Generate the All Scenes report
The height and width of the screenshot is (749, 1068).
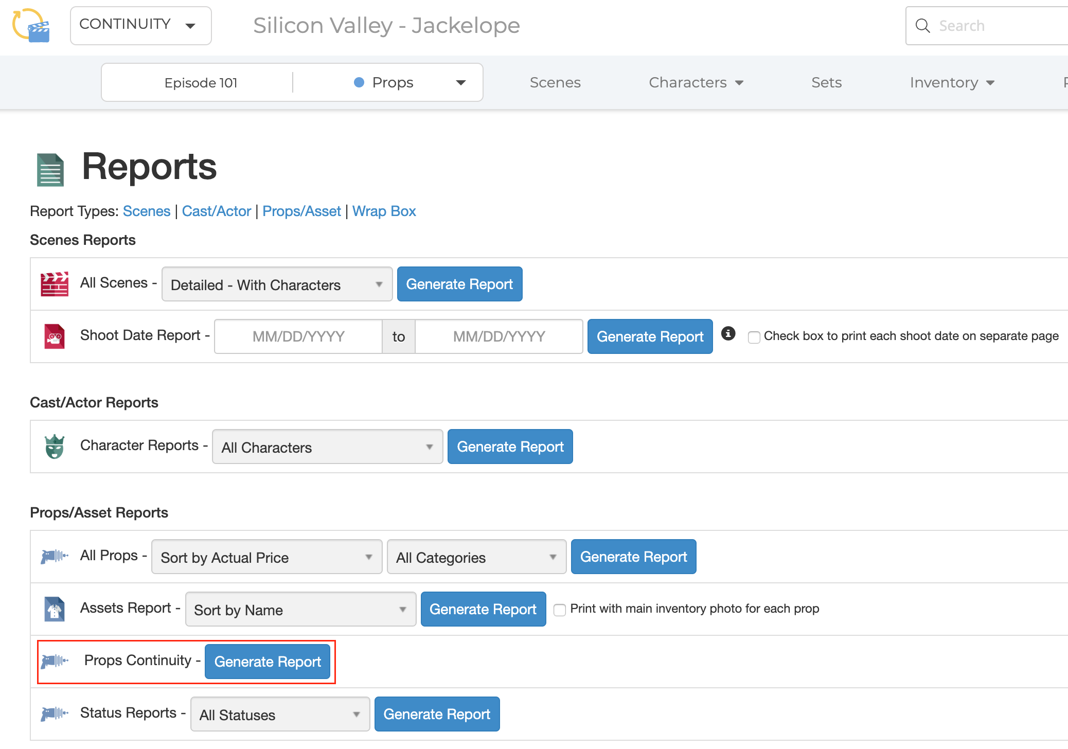[x=459, y=284]
